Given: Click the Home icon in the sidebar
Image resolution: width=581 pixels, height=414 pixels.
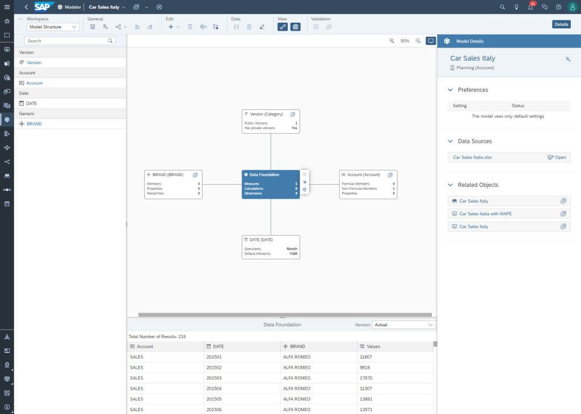Looking at the screenshot, I should (7, 21).
